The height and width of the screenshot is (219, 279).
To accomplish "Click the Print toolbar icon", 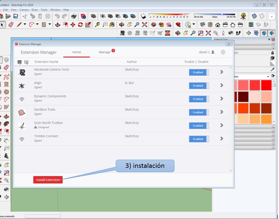I will [74, 16].
